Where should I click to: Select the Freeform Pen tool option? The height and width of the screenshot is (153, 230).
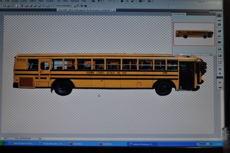(22, 6)
